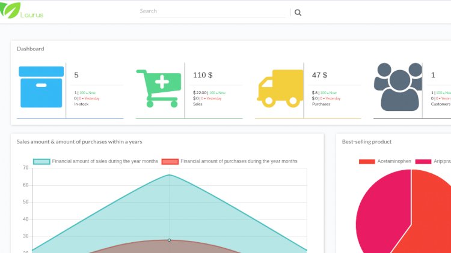
Task: Focus the Search input field
Action: click(x=212, y=11)
